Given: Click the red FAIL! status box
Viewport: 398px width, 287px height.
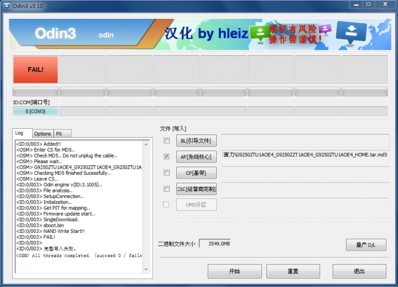Looking at the screenshot, I should coord(35,70).
